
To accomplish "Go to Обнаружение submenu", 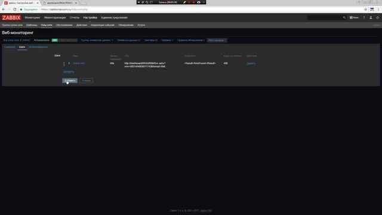I will (126, 25).
